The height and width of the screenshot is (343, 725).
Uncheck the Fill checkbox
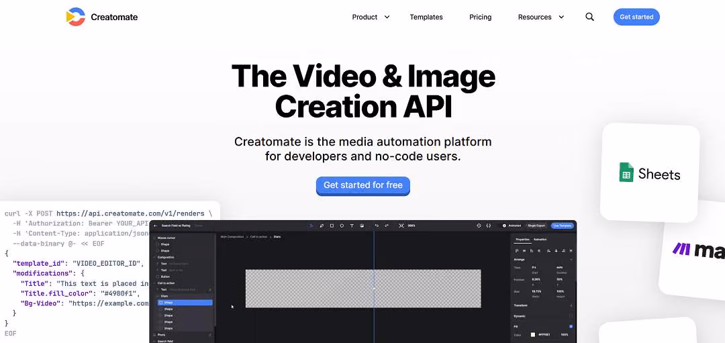pos(571,326)
